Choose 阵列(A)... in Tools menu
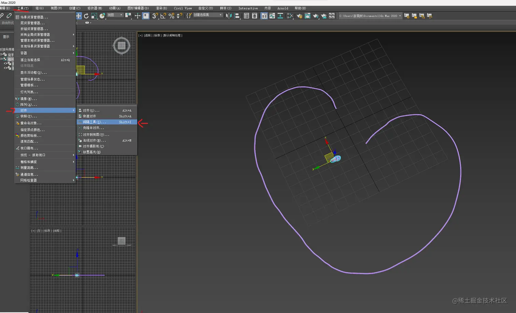Viewport: 516px width, 313px height. point(45,105)
